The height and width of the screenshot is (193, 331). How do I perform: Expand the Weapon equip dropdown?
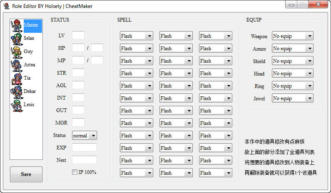(292, 36)
